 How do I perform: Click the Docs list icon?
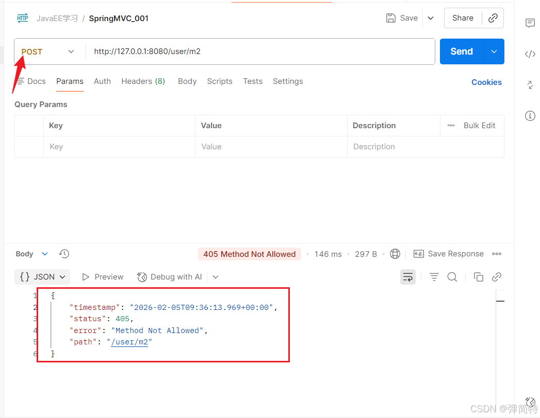[21, 81]
